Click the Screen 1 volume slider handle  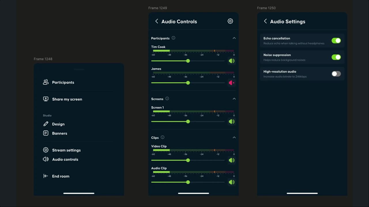pyautogui.click(x=188, y=122)
